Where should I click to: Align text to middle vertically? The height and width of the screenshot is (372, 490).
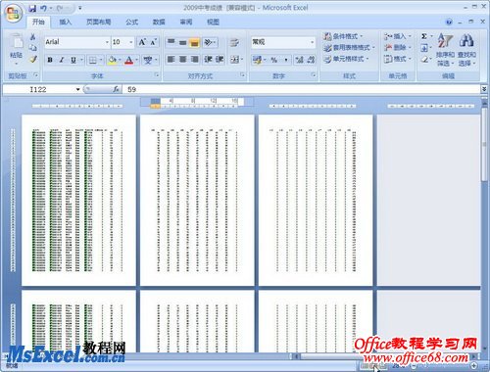(x=182, y=42)
